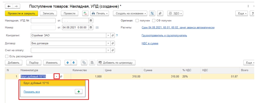This screenshot has width=257, height=103.
Task: Open Договор record card icon
Action: click(x=113, y=43)
